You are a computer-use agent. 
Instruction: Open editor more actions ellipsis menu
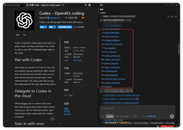[93, 5]
